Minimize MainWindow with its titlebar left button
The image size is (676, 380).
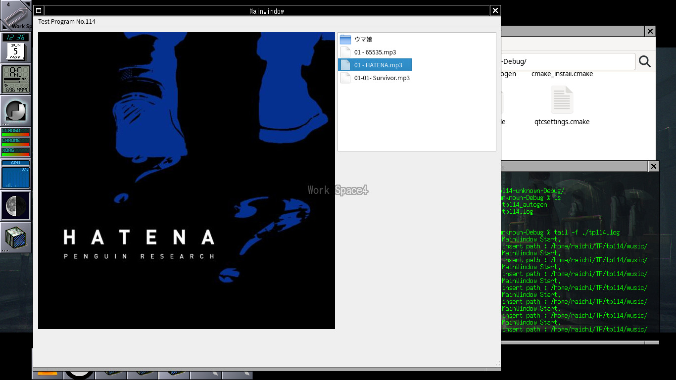pyautogui.click(x=39, y=10)
